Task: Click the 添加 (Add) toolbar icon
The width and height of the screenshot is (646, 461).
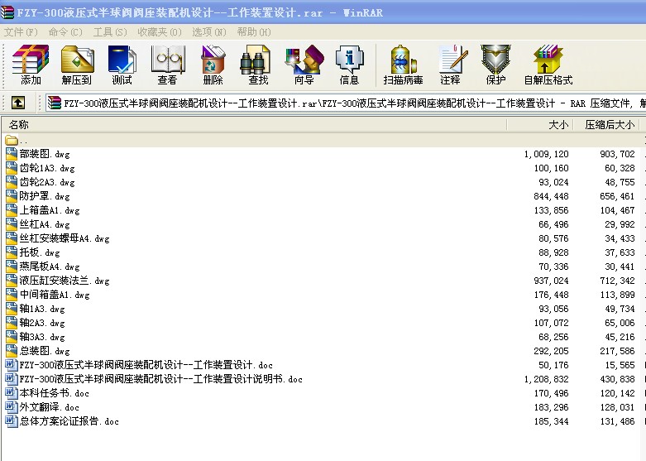Action: click(31, 60)
